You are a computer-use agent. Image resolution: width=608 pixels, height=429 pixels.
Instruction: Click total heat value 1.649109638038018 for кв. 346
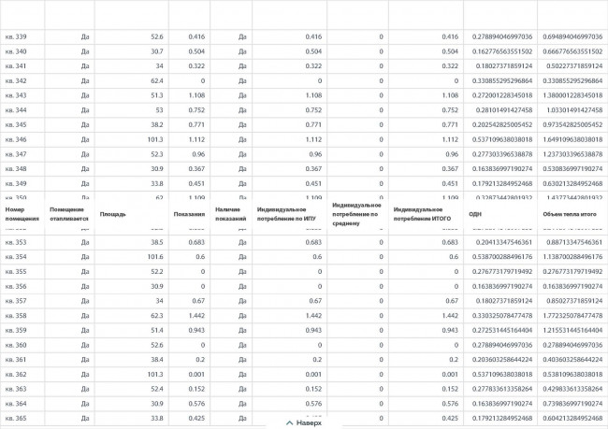[x=572, y=139]
